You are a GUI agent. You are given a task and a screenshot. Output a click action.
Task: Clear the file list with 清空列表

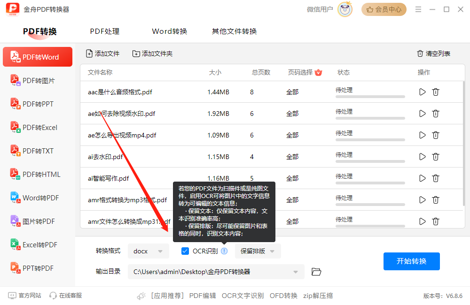(x=432, y=53)
